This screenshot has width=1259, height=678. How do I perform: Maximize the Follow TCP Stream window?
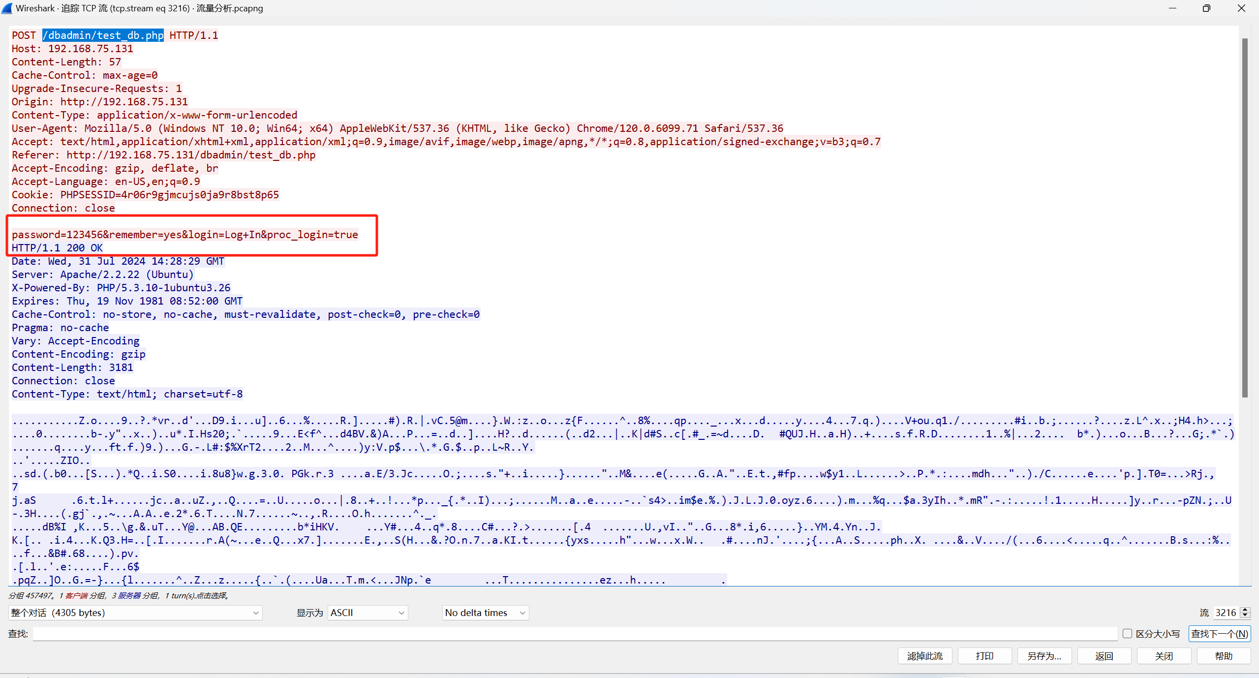click(x=1206, y=8)
